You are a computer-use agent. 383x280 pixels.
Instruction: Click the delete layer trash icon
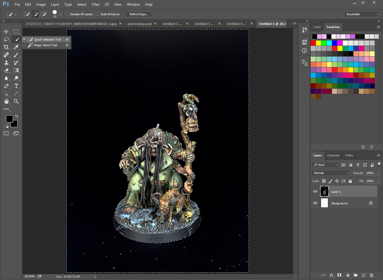pyautogui.click(x=371, y=275)
